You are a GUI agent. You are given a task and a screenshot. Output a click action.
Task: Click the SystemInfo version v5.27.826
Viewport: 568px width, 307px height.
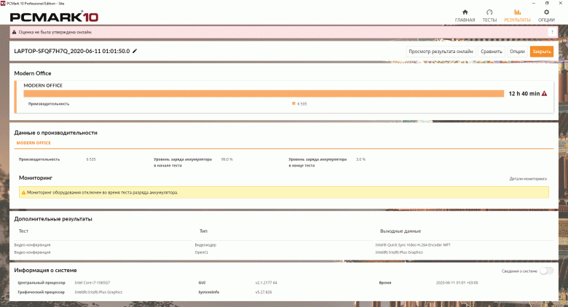point(264,292)
